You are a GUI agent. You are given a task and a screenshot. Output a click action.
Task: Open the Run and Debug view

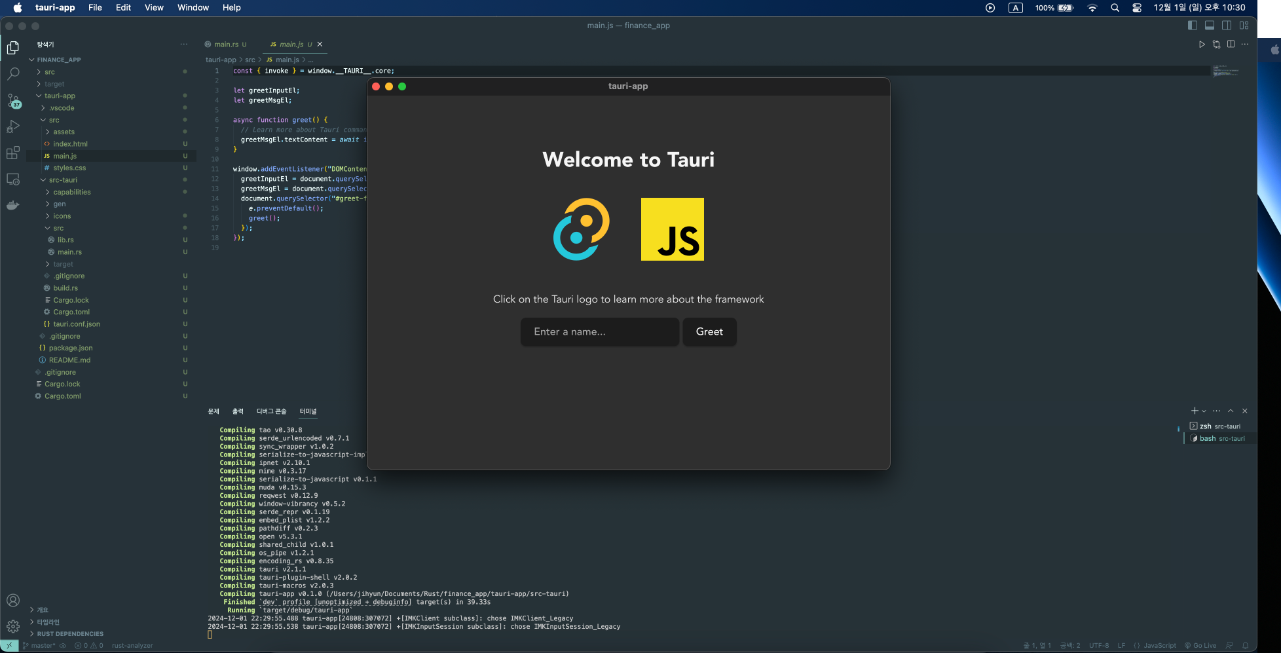13,126
